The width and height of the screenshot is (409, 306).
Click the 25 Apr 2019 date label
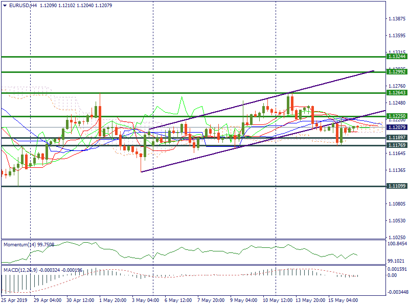(15, 300)
